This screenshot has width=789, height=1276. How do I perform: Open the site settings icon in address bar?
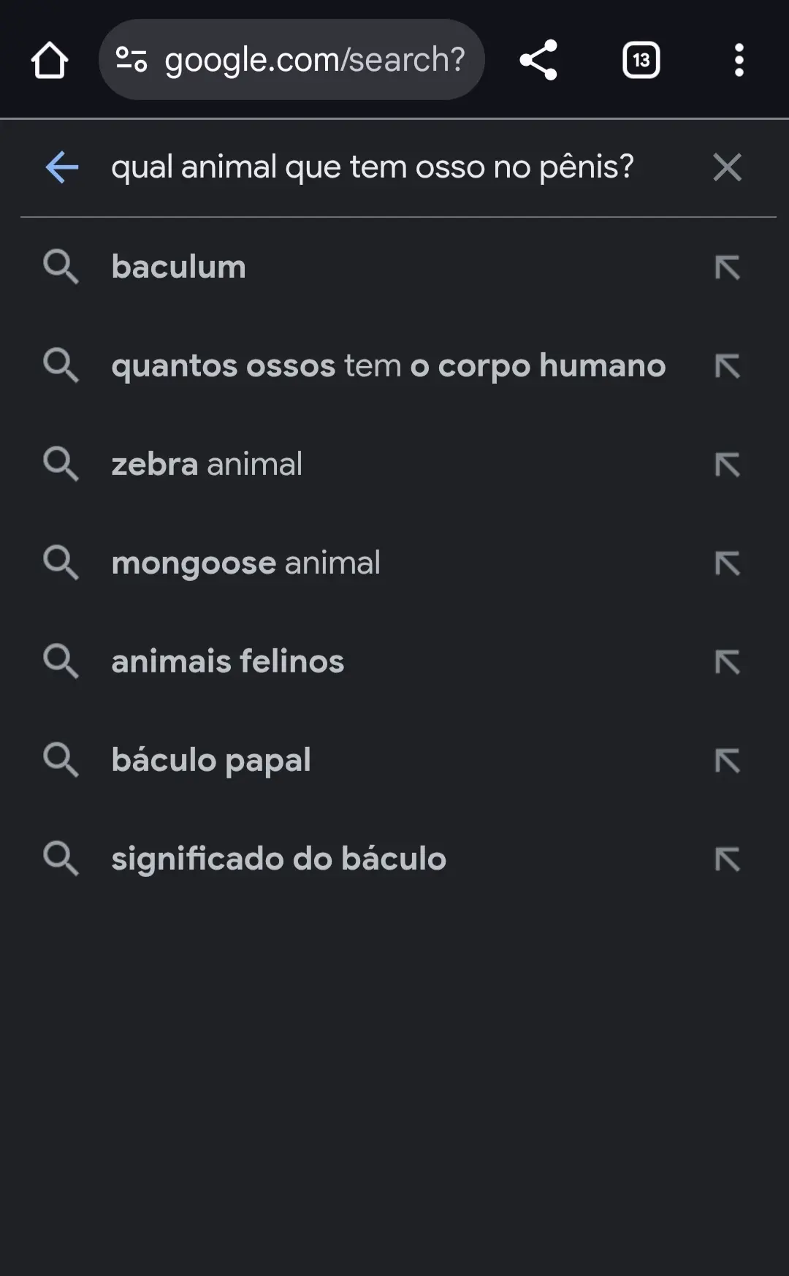131,60
